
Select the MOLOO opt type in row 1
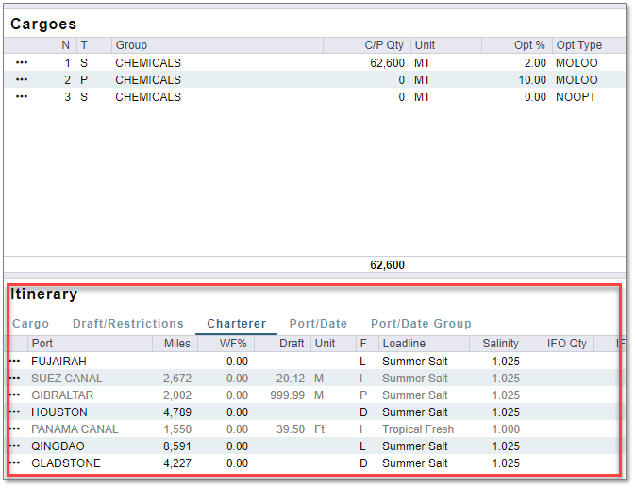(577, 63)
